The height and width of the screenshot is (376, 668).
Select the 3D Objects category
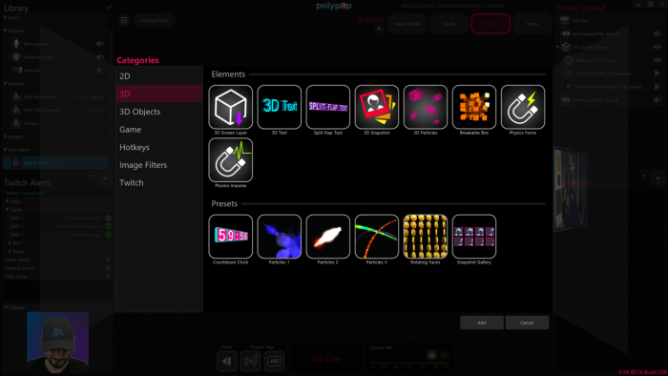(x=159, y=112)
